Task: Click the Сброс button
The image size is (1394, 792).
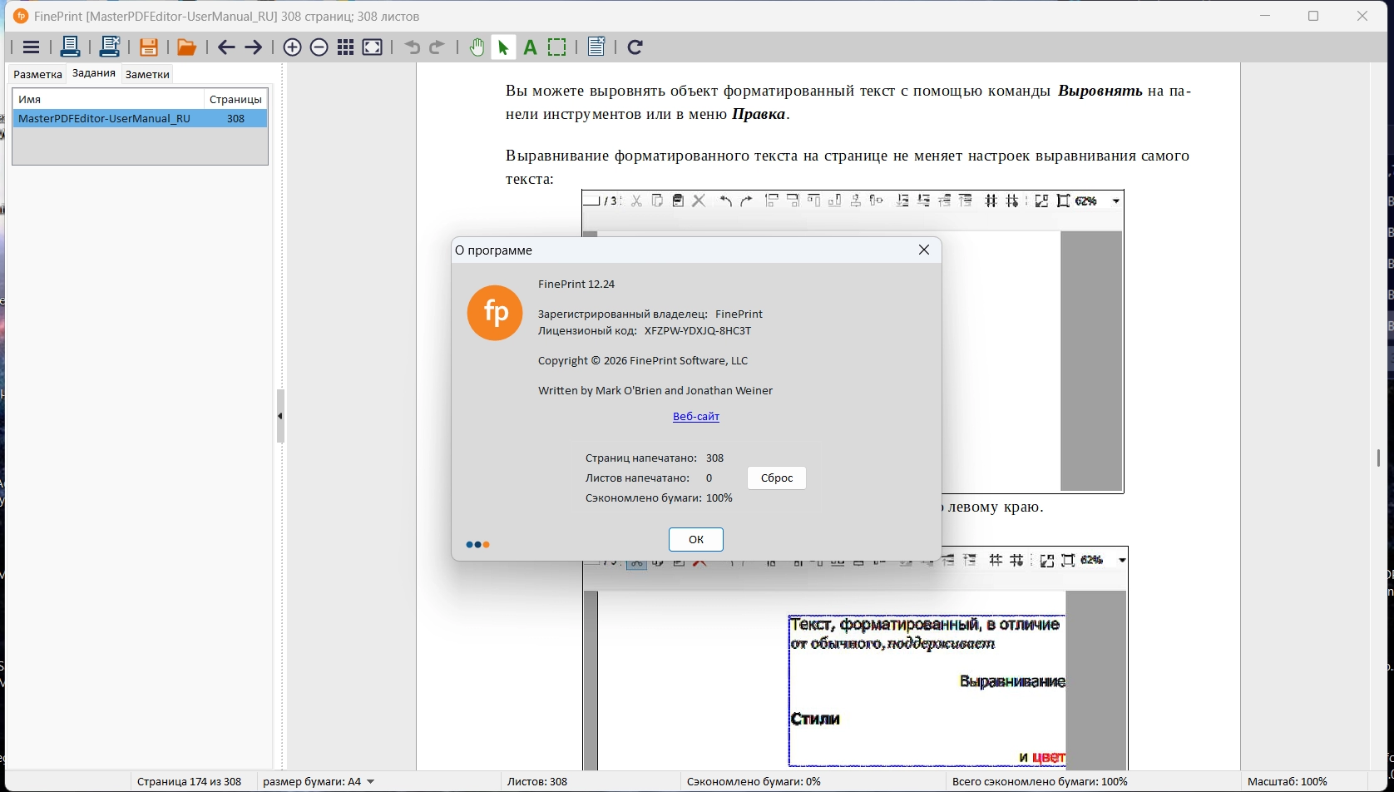Action: point(777,478)
